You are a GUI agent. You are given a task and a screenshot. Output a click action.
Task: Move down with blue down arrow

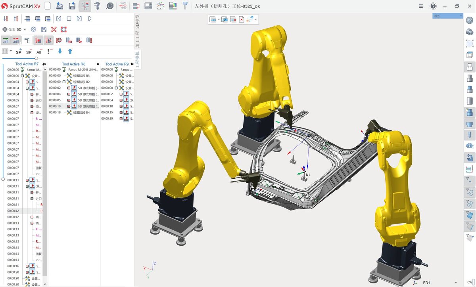(60, 51)
